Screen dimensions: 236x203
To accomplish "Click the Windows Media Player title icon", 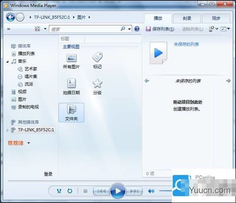I will coord(6,6).
